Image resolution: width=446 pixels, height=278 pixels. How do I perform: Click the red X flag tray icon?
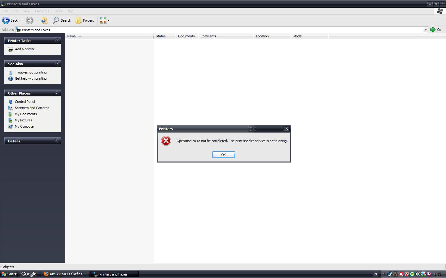(401, 274)
